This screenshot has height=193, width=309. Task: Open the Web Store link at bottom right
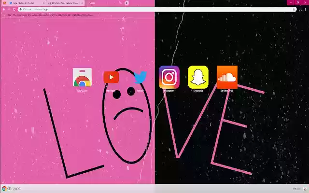[x=300, y=189]
